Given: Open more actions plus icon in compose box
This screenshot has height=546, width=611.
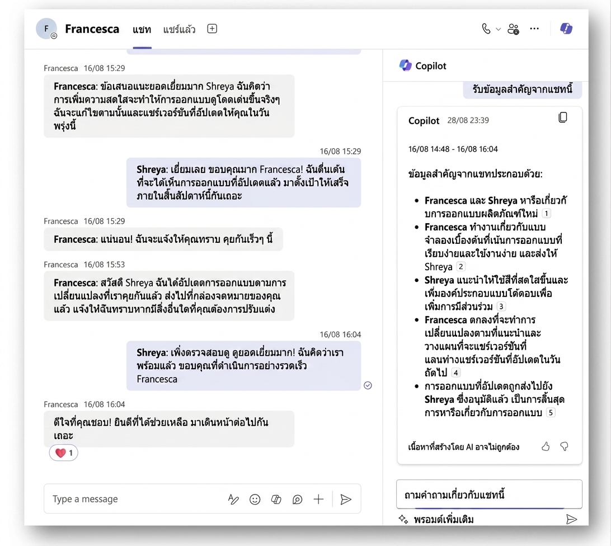Looking at the screenshot, I should (x=318, y=499).
